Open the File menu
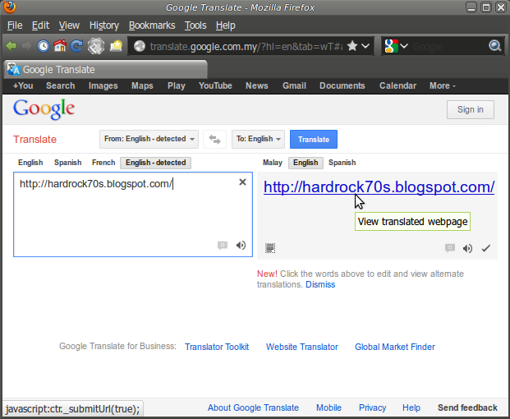The image size is (510, 419). point(15,25)
